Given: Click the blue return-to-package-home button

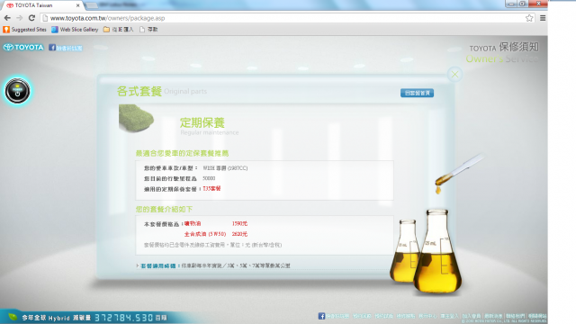Looking at the screenshot, I should [417, 93].
